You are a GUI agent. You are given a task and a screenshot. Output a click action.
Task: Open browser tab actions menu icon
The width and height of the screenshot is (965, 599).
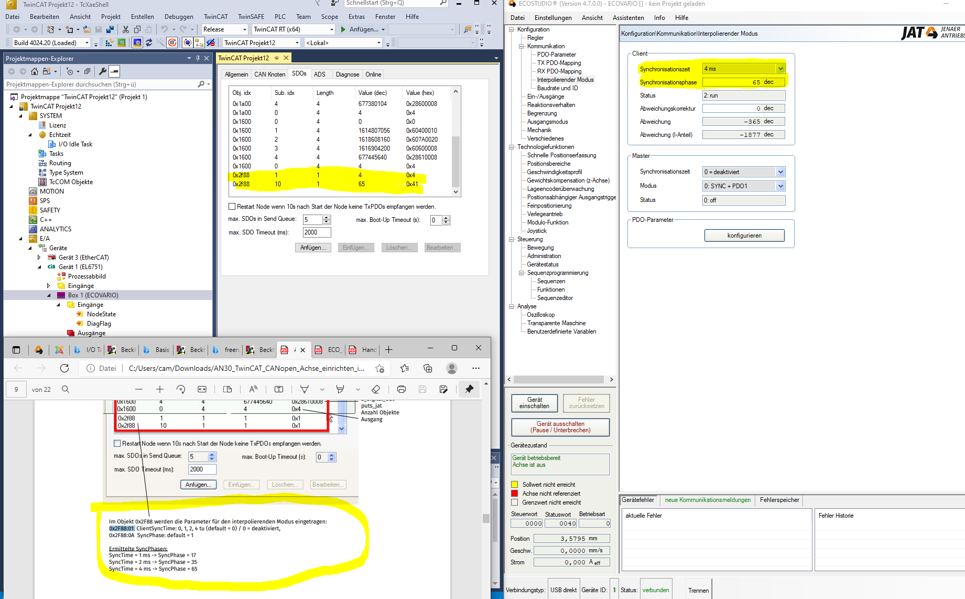click(16, 350)
